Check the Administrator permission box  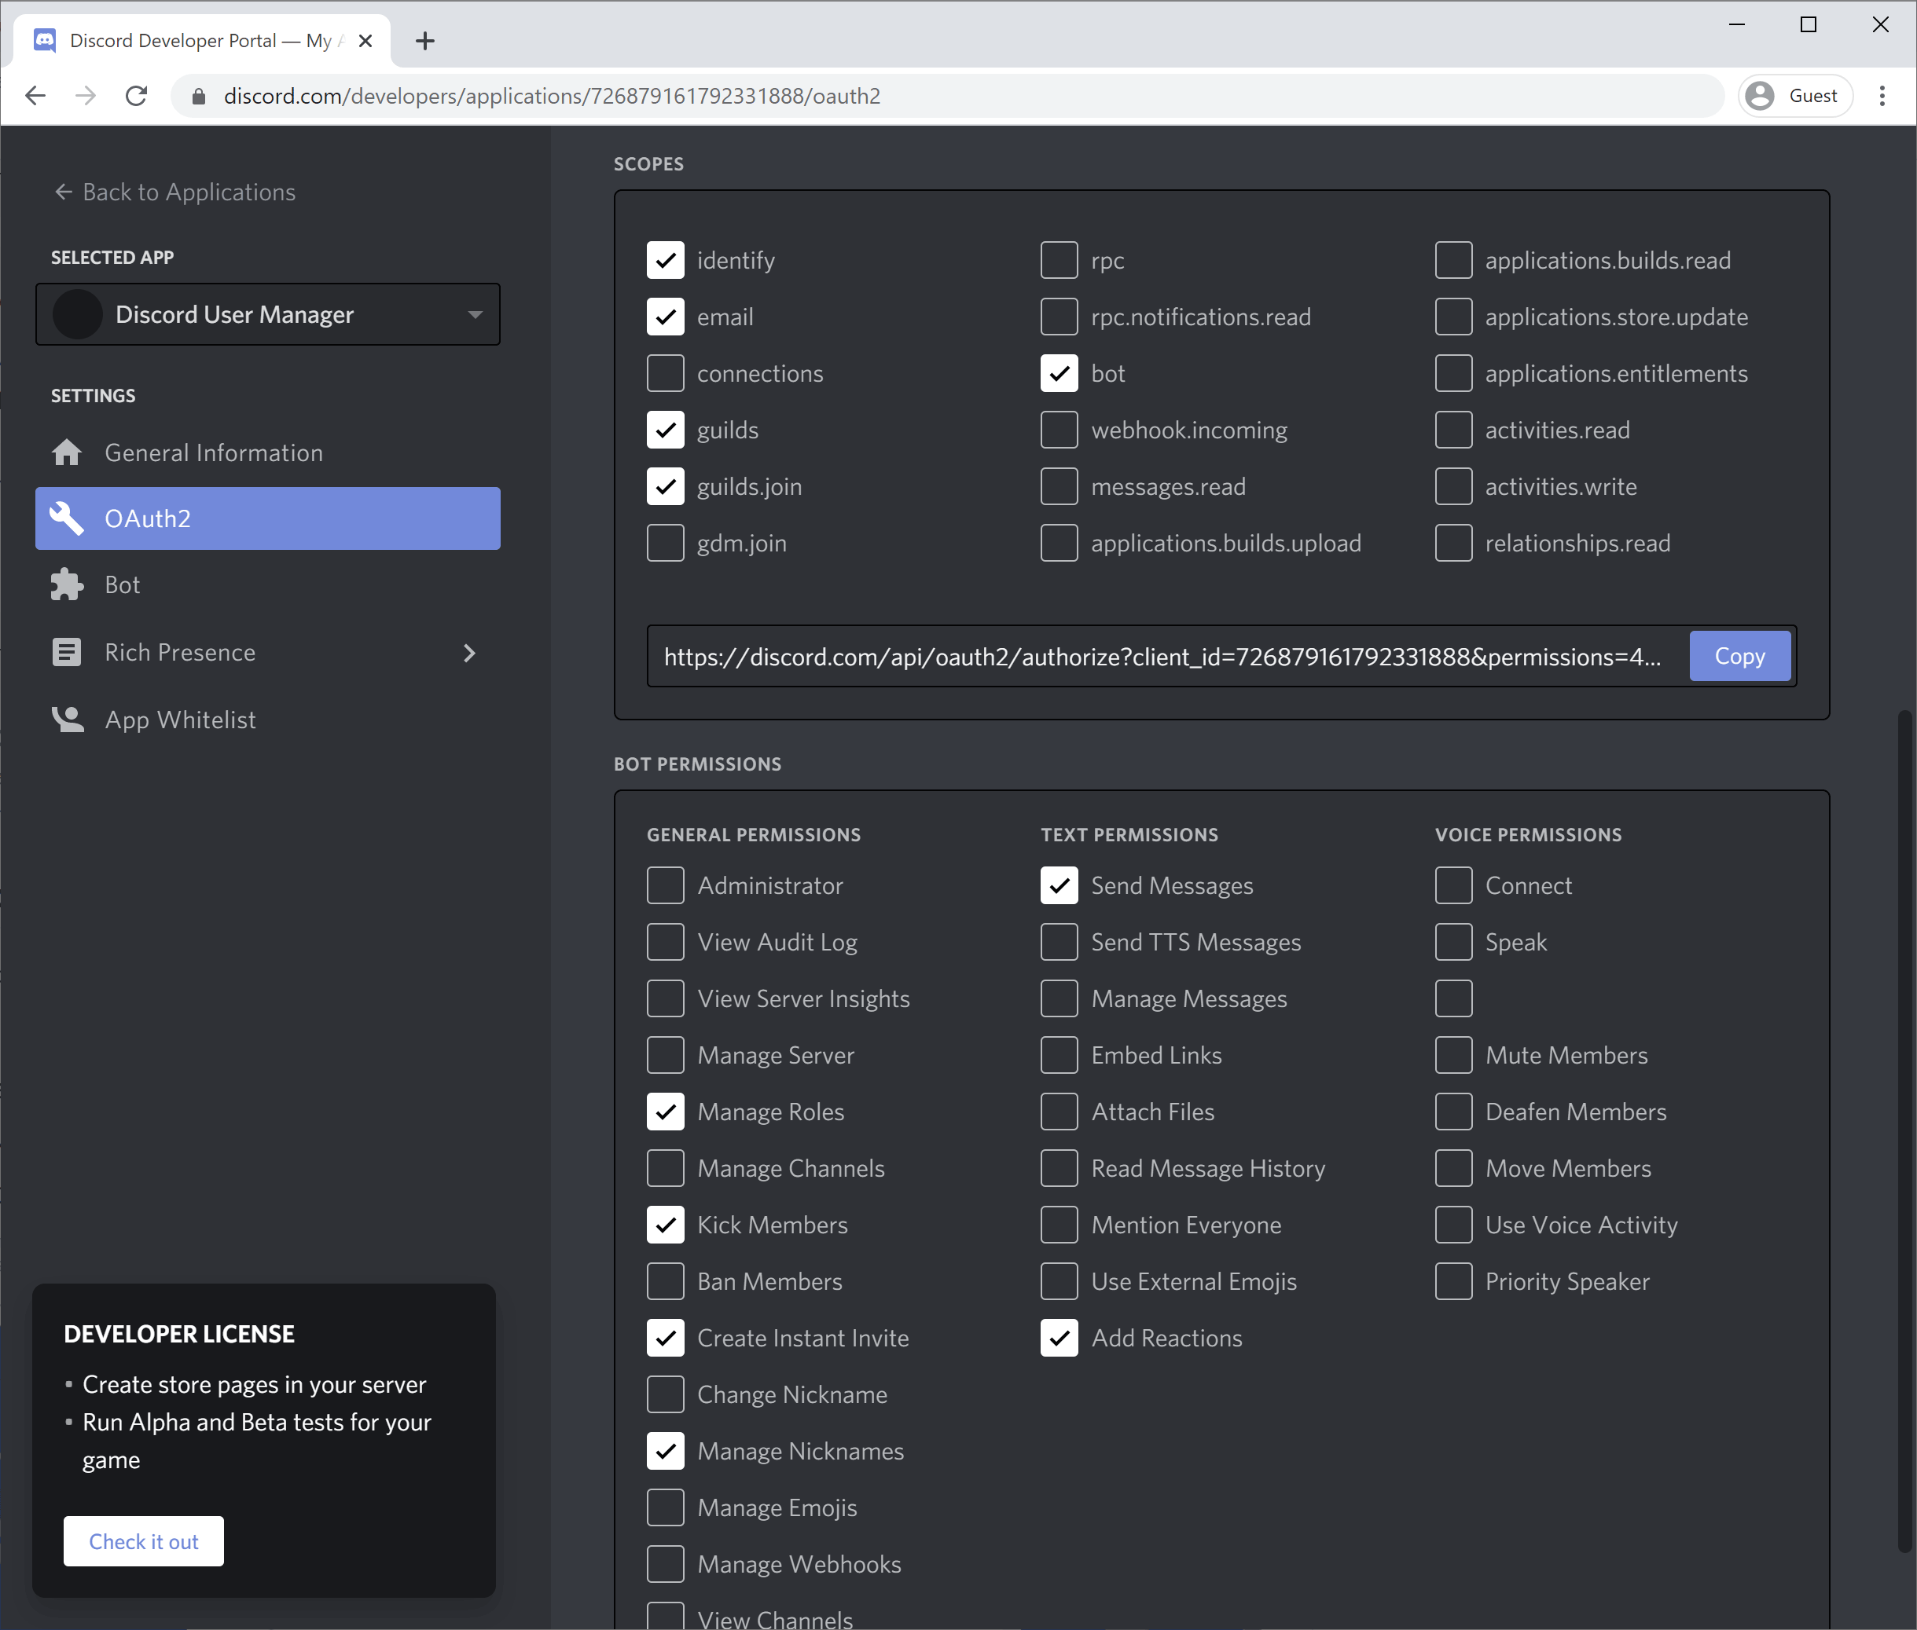[x=666, y=885]
